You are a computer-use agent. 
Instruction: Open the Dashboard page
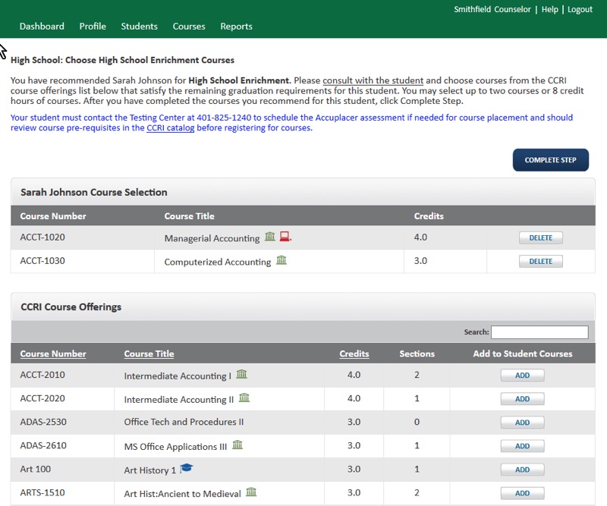point(42,27)
